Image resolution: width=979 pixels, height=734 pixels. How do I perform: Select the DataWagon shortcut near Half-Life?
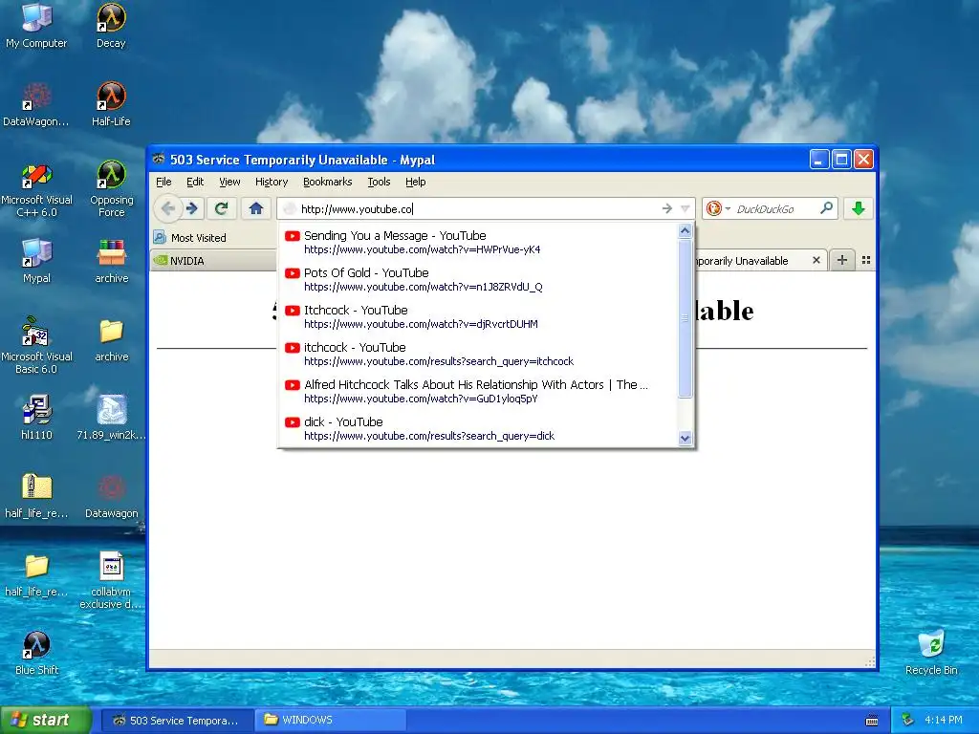[36, 105]
